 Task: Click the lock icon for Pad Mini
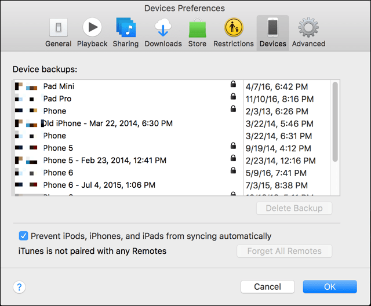click(233, 84)
